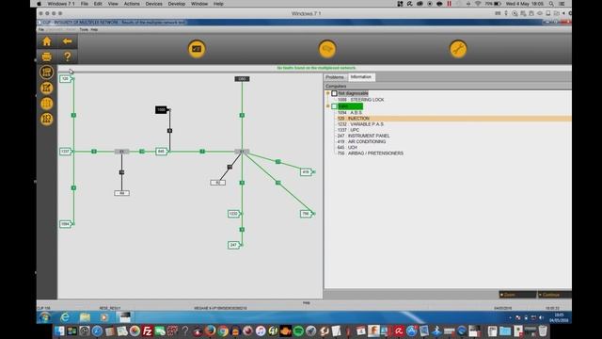The image size is (602, 339).
Task: Click node 1337 in the network diagram
Action: 66,152
